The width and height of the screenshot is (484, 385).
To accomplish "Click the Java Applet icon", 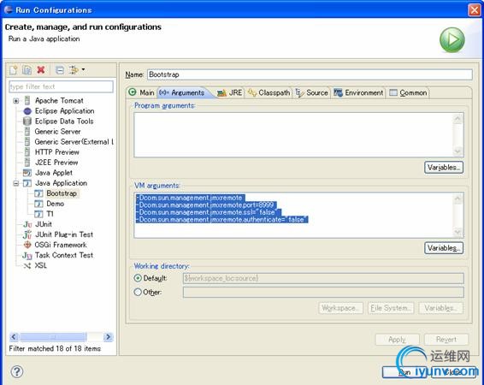I will [x=27, y=173].
